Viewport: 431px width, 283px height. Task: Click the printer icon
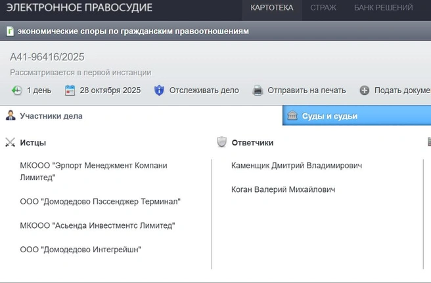coord(258,90)
